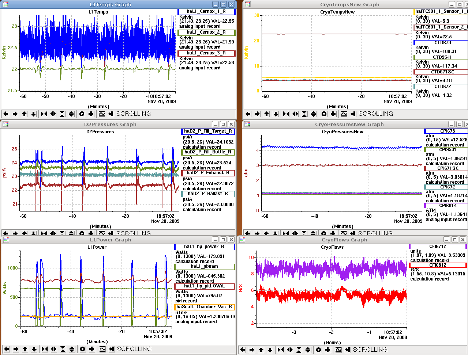Click plus icon in CryoTempsNew Graph toolbar
Image resolution: width=468 pixels, height=355 pixels.
pyautogui.click(x=333, y=114)
